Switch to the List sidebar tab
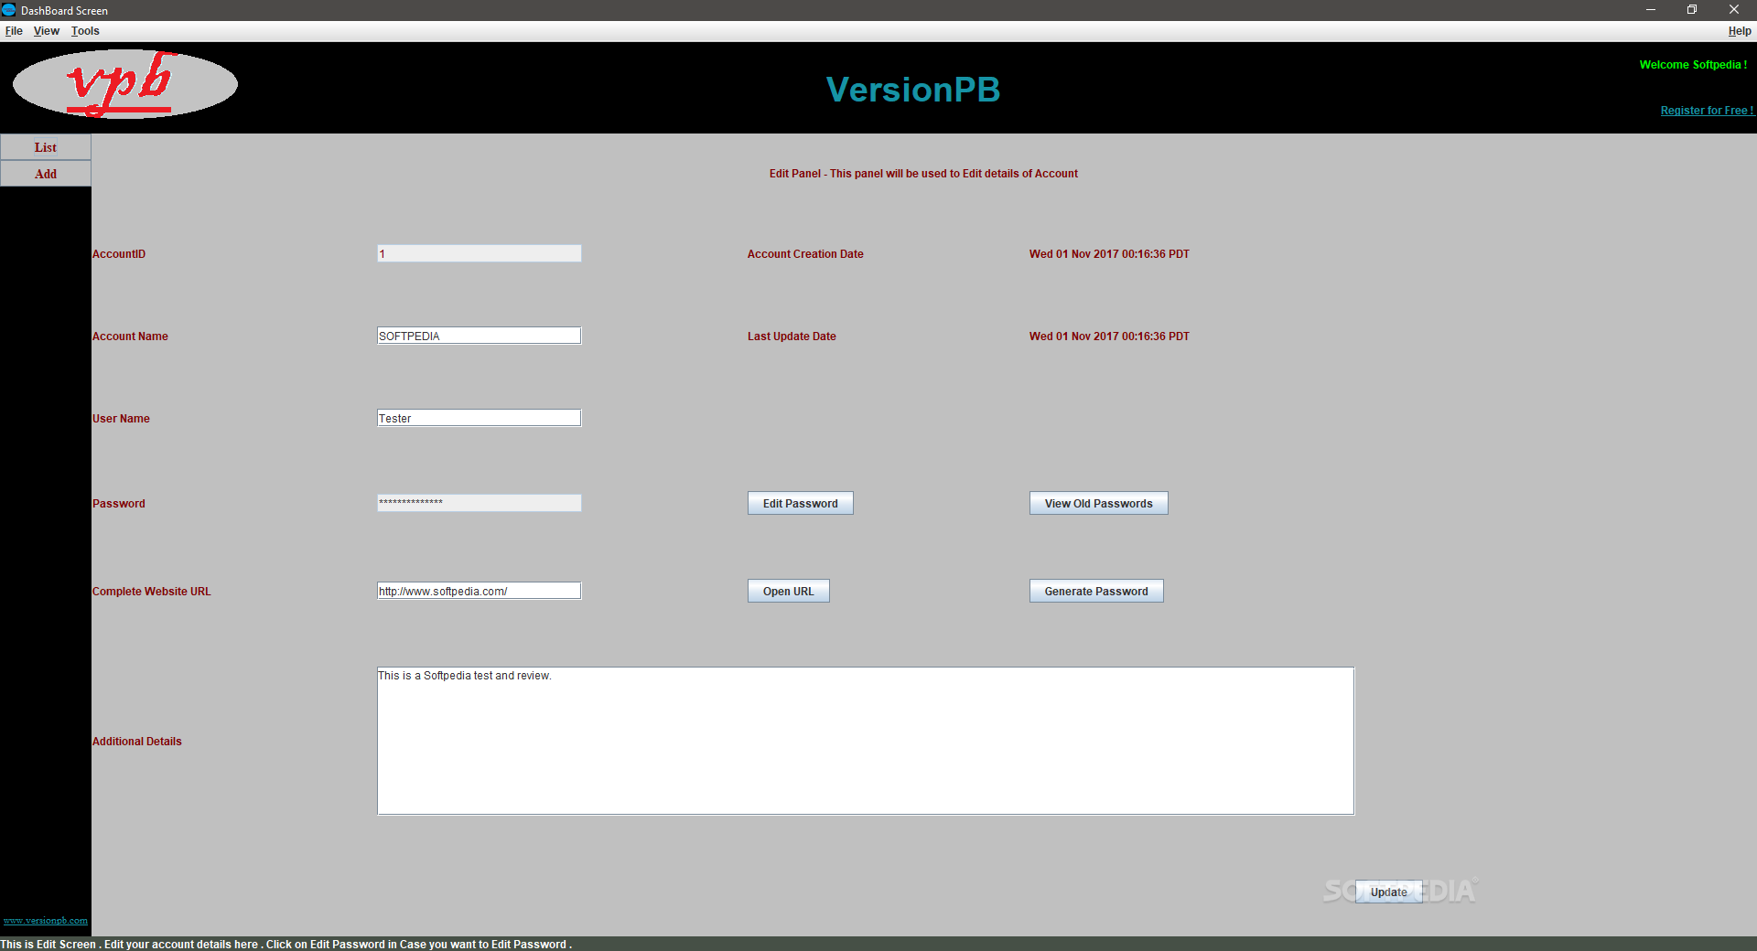 coord(46,147)
